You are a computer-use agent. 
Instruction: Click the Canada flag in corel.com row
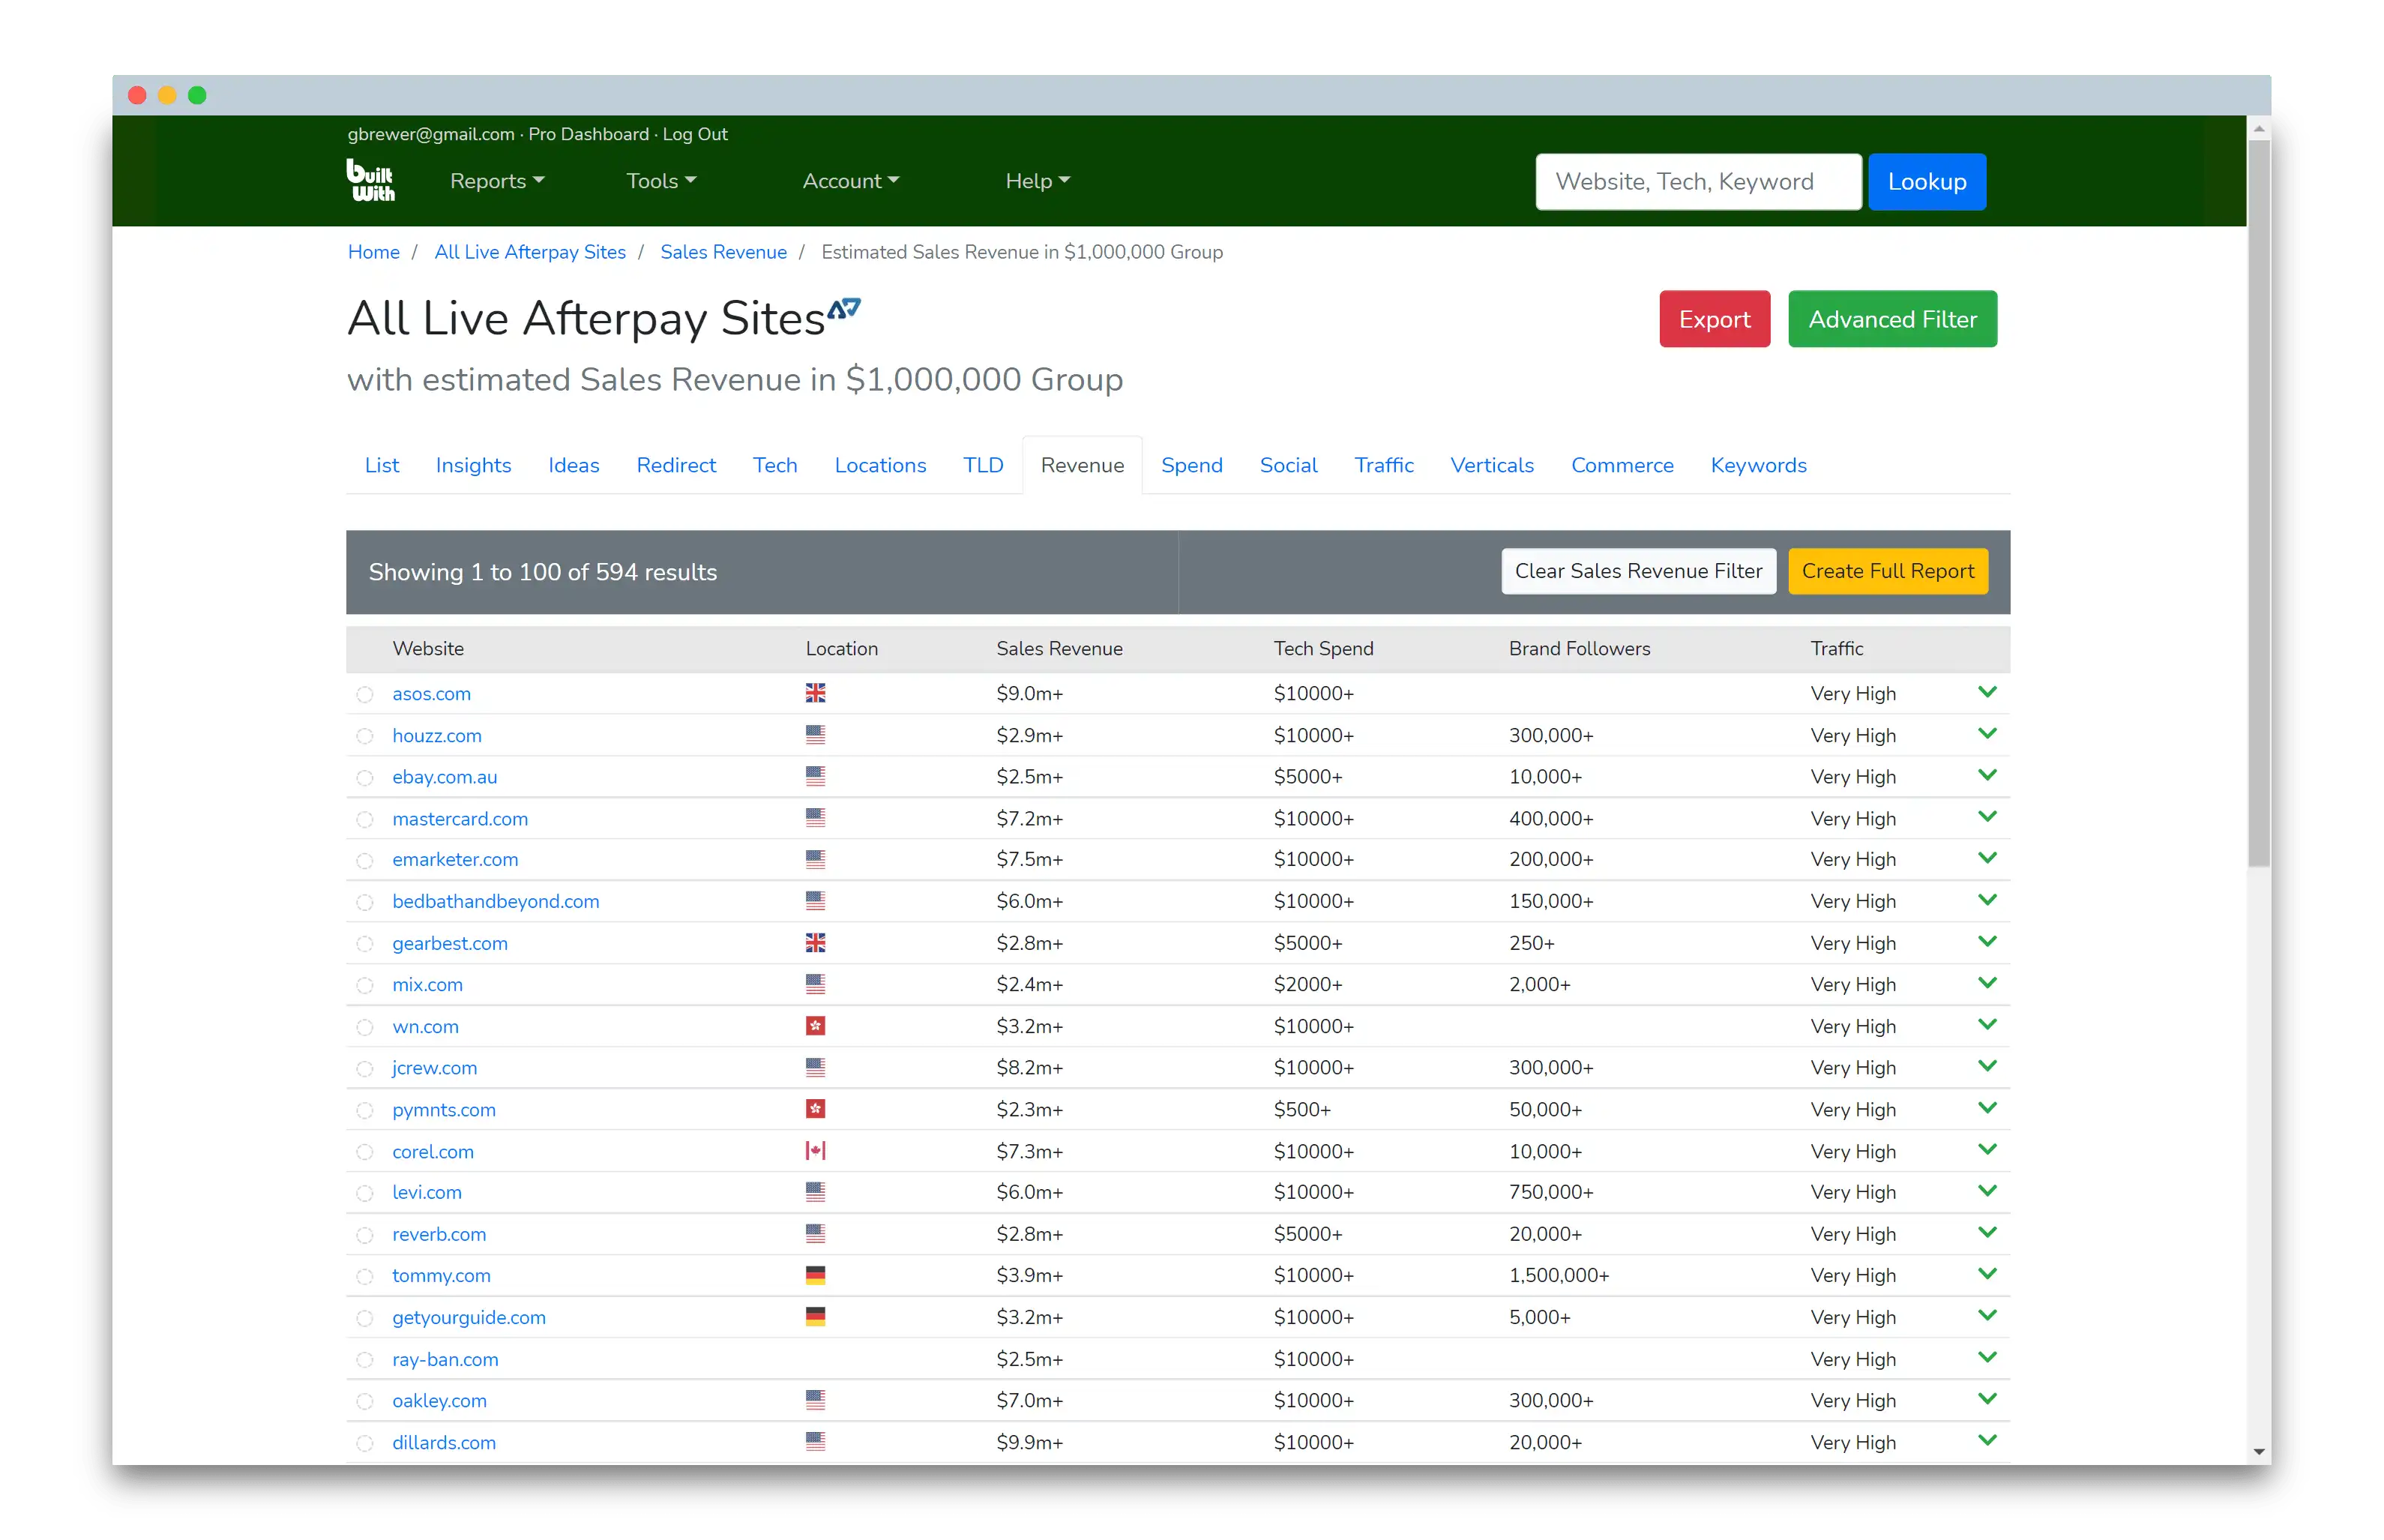(x=816, y=1151)
